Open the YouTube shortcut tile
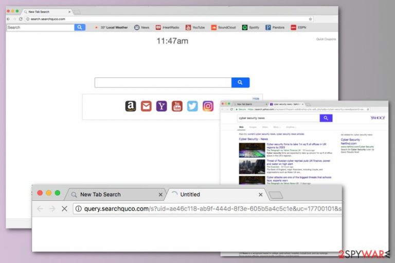 tap(177, 106)
